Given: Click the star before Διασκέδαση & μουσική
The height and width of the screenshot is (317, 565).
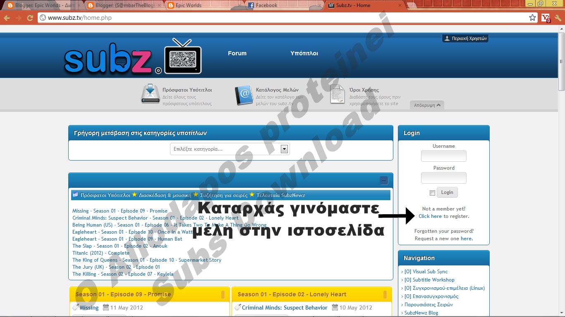Looking at the screenshot, I should 134,194.
